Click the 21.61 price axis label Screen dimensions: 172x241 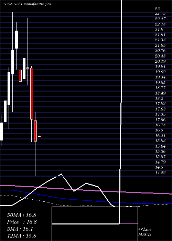(x=160, y=35)
